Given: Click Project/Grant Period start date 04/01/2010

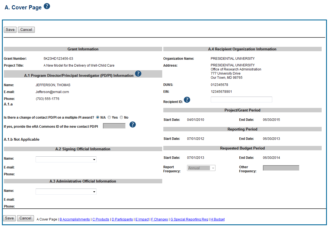Looking at the screenshot, I should point(196,120).
